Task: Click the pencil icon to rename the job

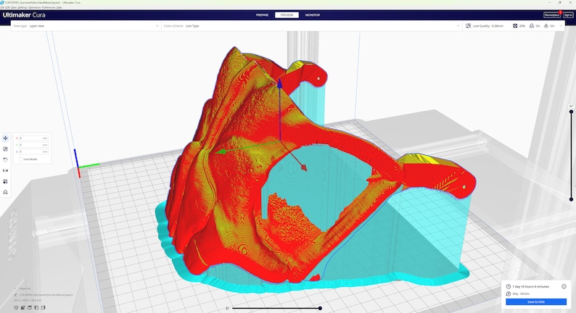Action: (x=15, y=295)
